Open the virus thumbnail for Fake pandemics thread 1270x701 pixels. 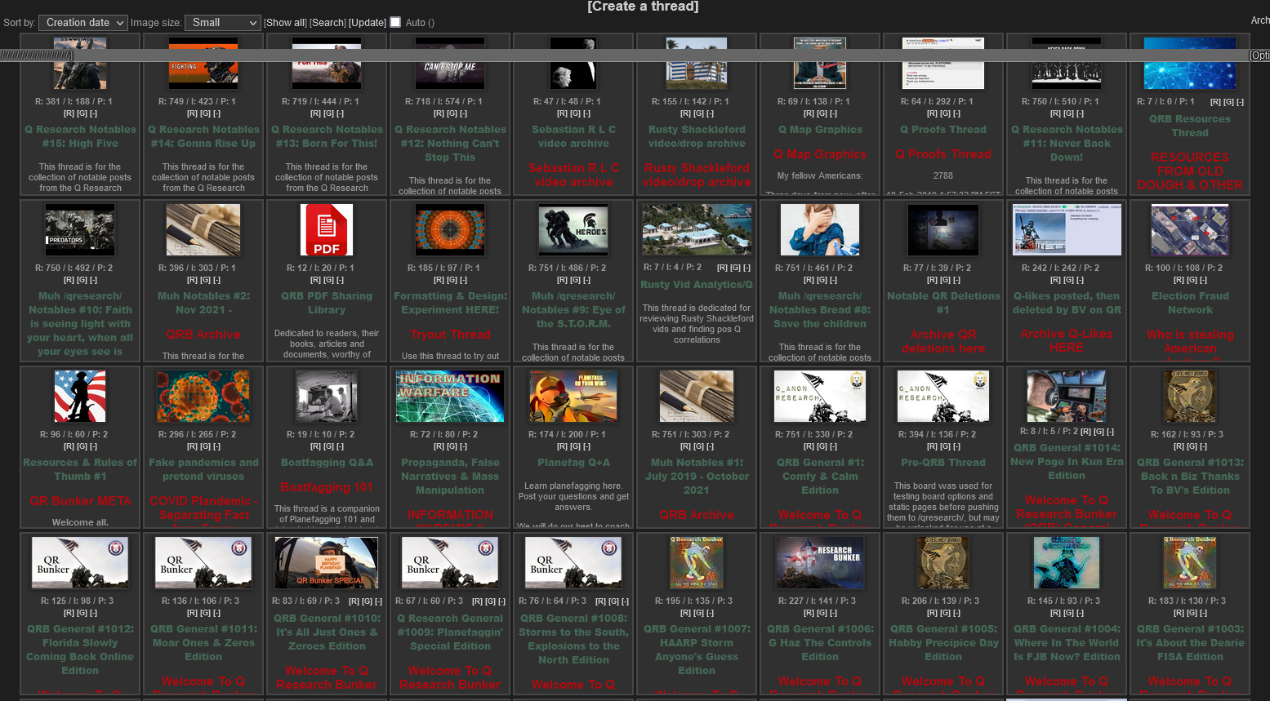click(x=203, y=397)
